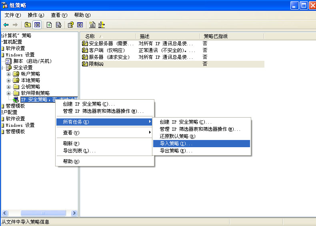Choose 导出列表(L) in context menu
Viewport: 316px width, 226px height.
(x=104, y=150)
